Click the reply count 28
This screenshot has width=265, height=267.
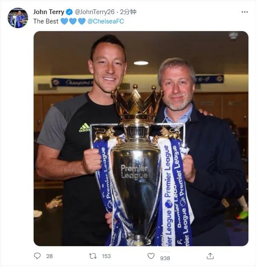[x=49, y=256]
